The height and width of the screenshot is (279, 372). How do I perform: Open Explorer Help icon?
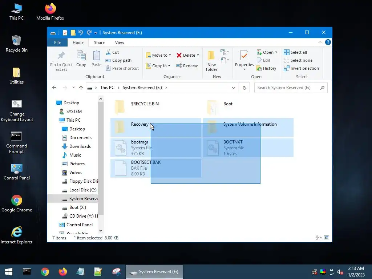coord(328,42)
